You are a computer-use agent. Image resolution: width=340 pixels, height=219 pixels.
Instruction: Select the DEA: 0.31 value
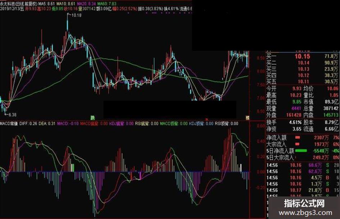click(x=47, y=124)
